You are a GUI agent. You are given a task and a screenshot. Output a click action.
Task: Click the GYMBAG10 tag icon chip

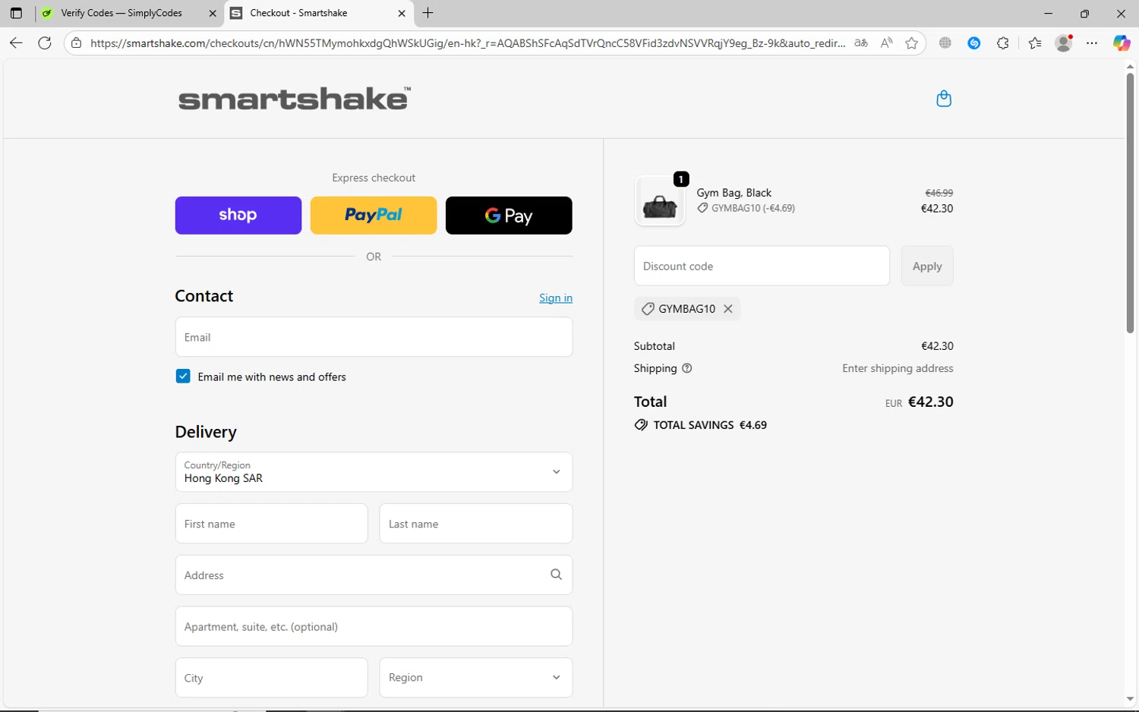coord(648,309)
